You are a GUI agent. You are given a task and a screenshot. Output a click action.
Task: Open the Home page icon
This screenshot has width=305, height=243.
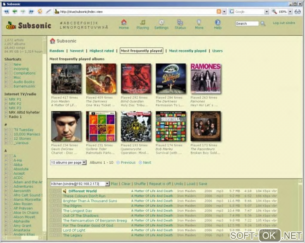click(x=124, y=22)
